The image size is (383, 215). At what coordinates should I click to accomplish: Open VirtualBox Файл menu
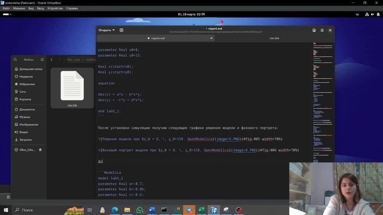6,8
